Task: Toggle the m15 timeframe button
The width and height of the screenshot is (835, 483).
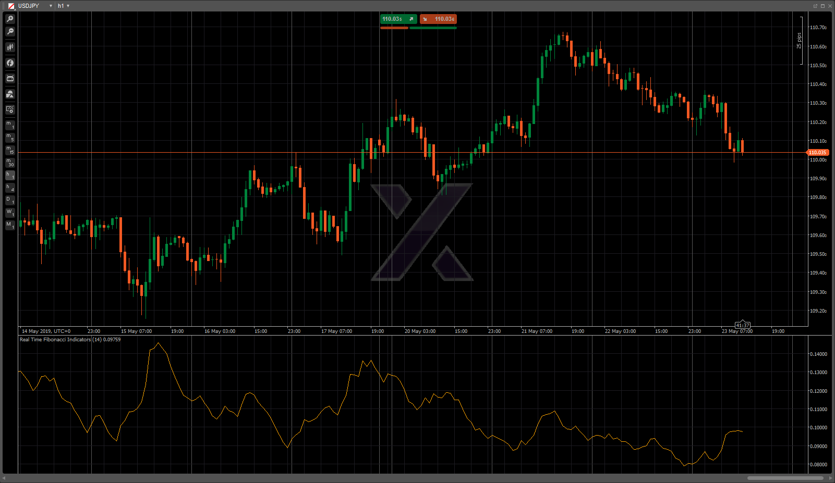Action: tap(10, 150)
